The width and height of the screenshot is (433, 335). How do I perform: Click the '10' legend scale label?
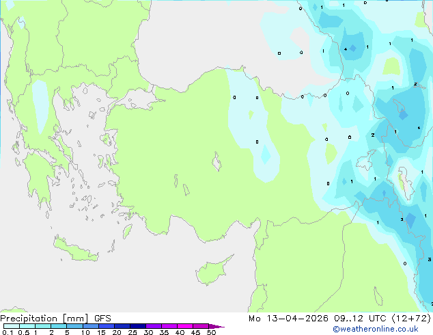pos(85,332)
